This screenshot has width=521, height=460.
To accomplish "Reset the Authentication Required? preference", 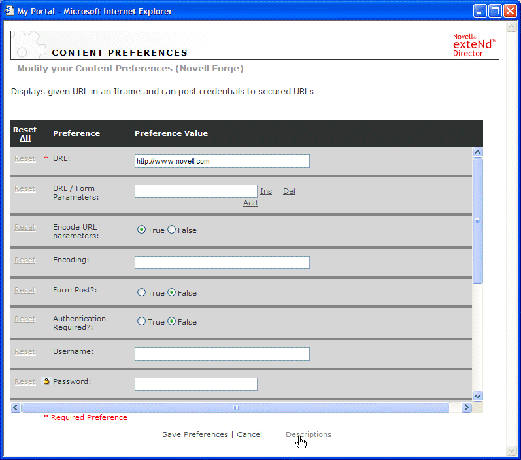I will (x=25, y=319).
